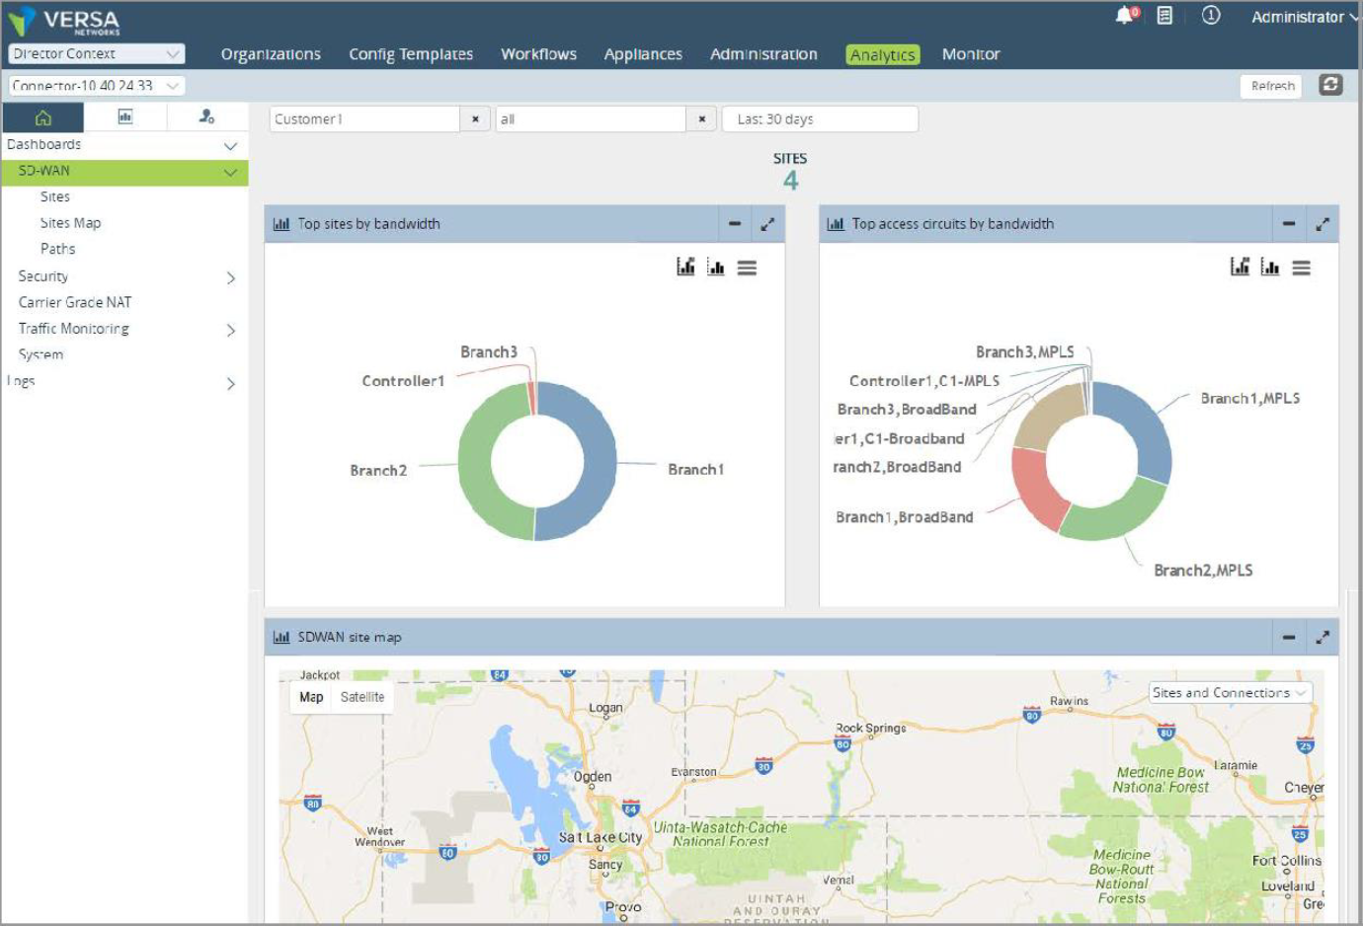Viewport: 1363px width, 926px height.
Task: Go to the Monitor tab
Action: 971,54
